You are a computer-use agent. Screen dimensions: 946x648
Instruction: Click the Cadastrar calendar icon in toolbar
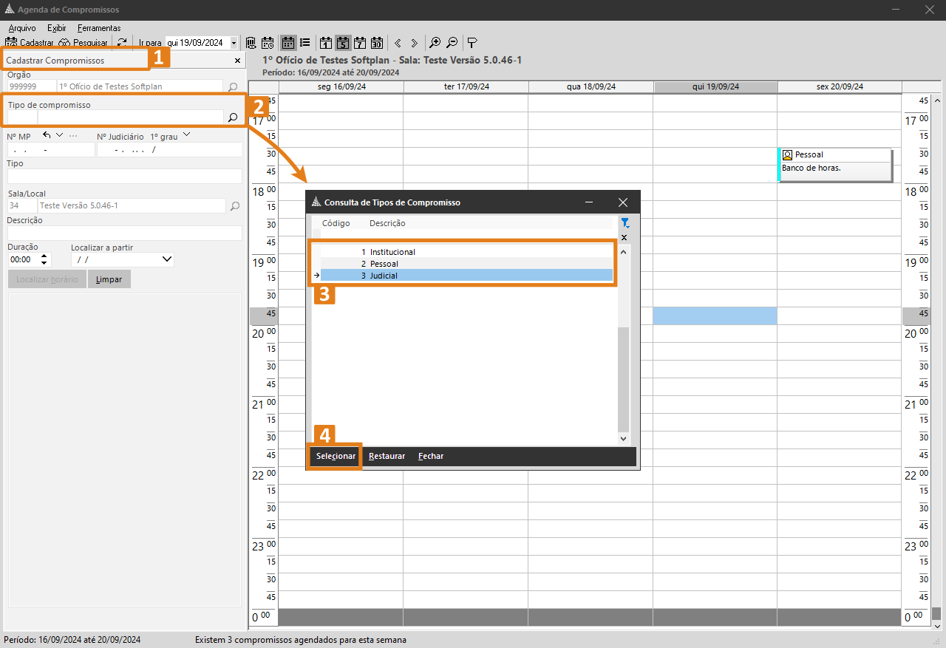click(11, 43)
